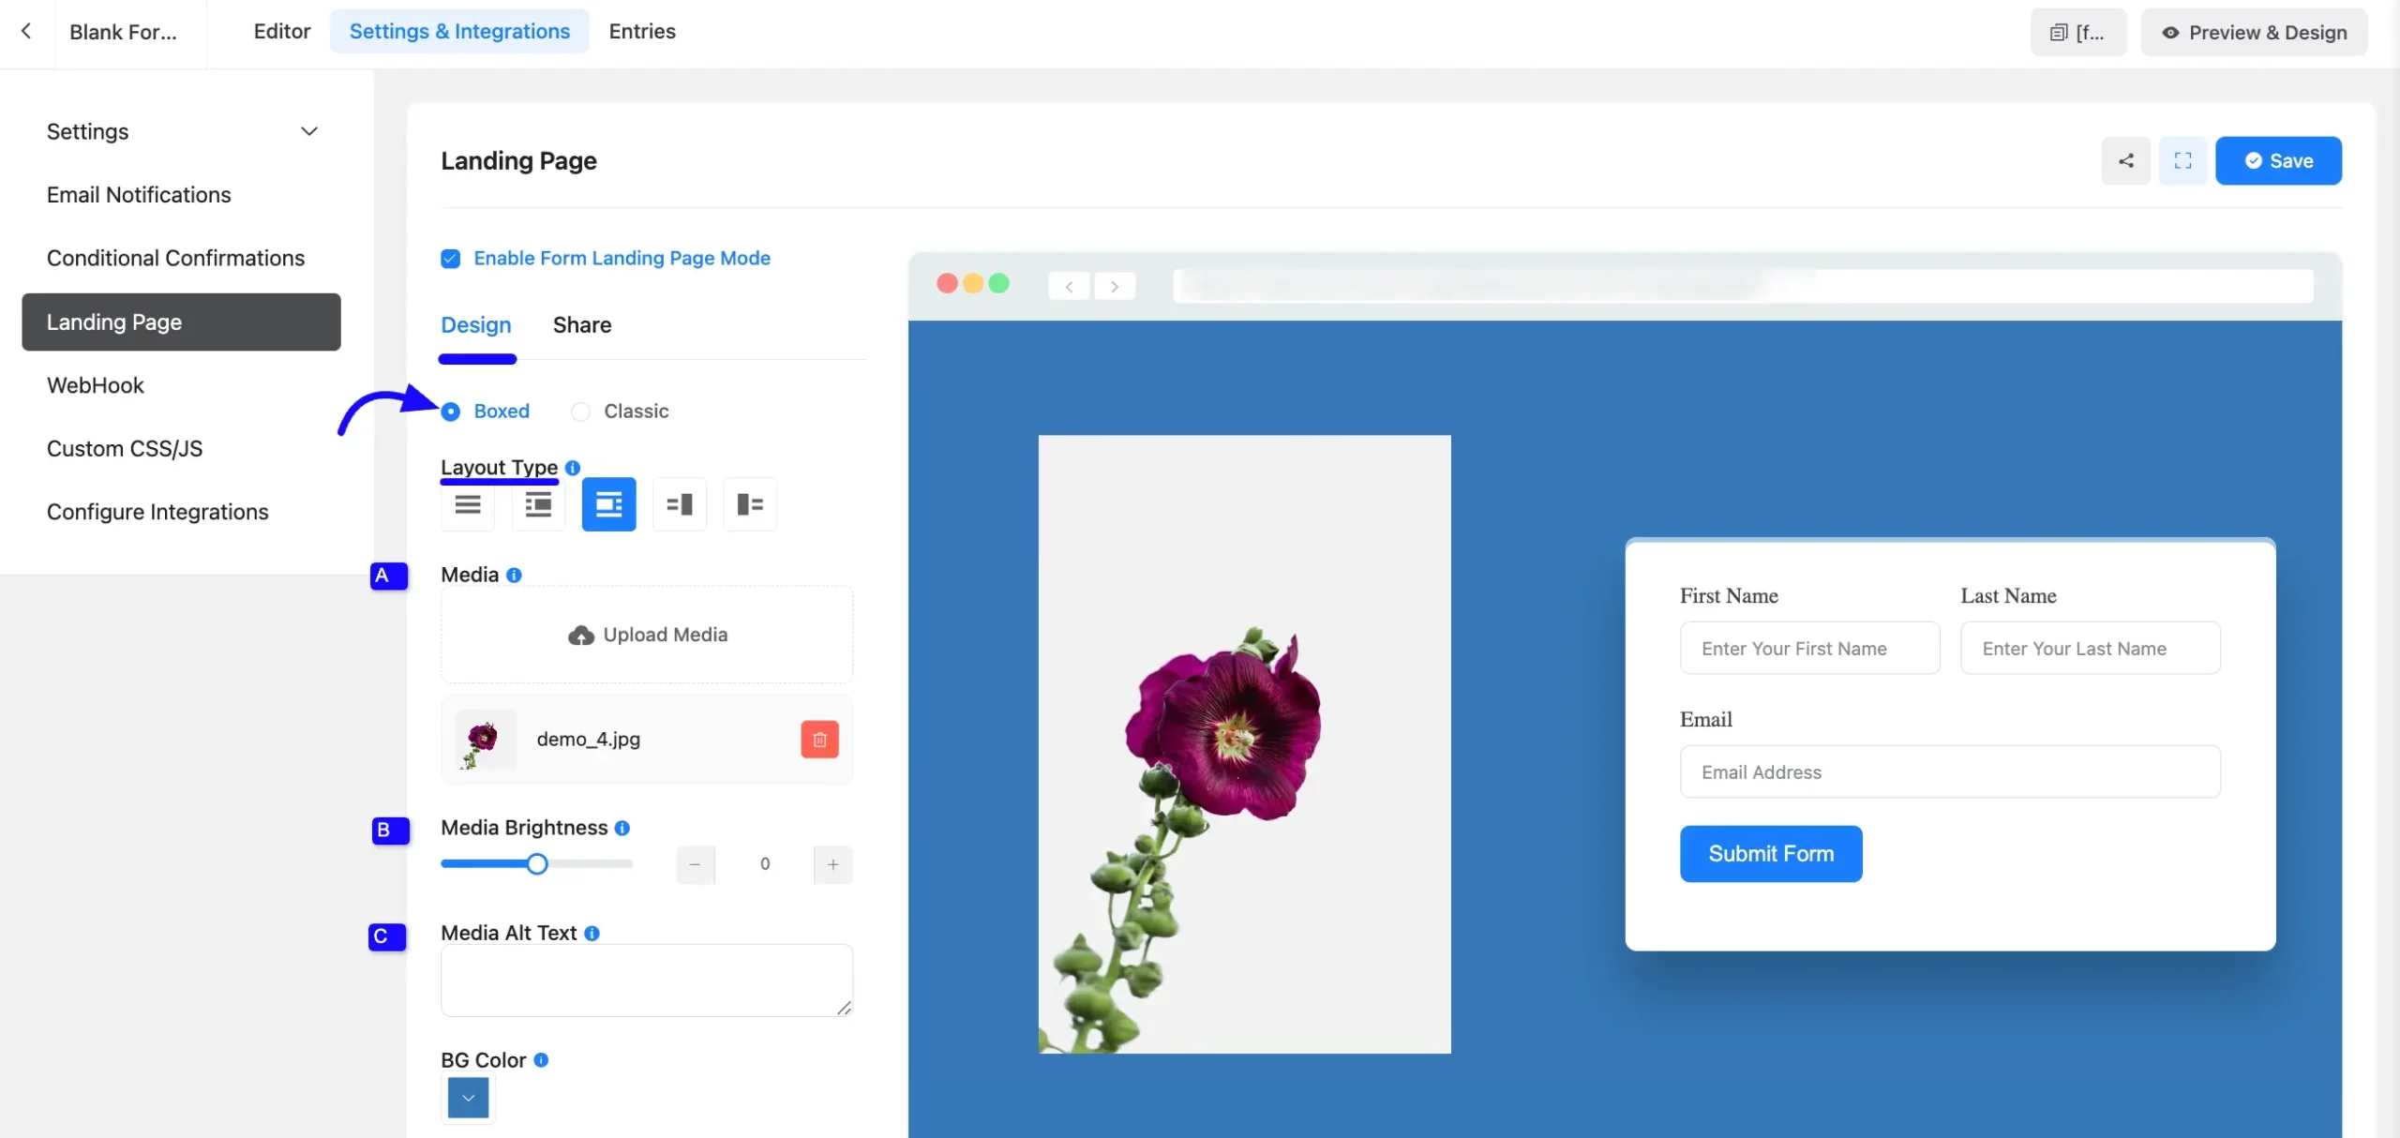Click the Save button

[x=2278, y=160]
